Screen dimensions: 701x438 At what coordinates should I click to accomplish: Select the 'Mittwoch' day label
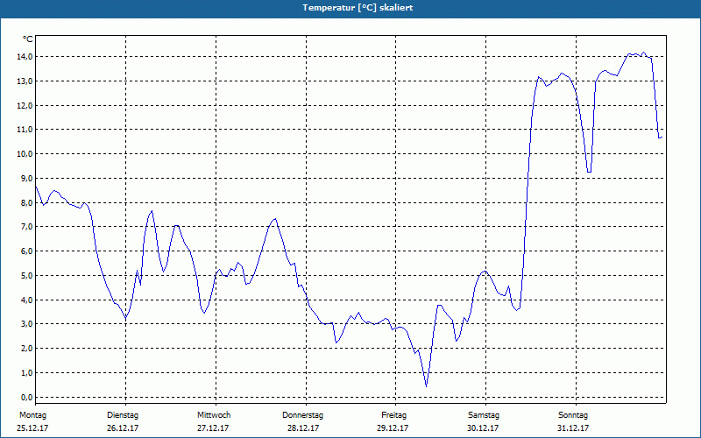coord(214,415)
